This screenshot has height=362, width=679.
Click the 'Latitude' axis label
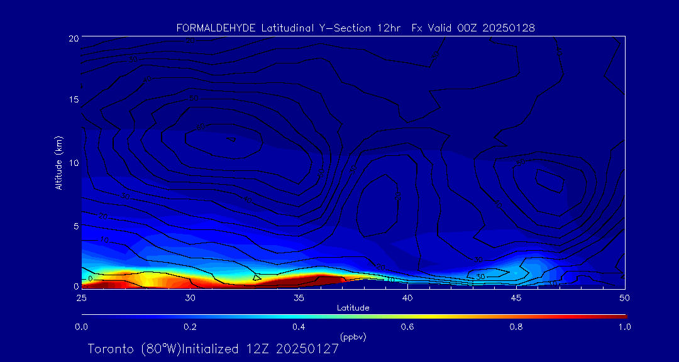tap(353, 308)
